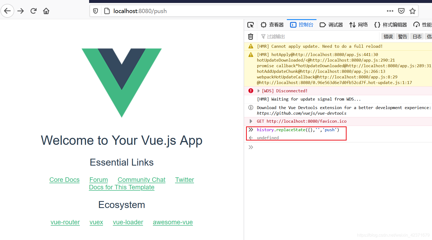Select the 控制台 console tab
This screenshot has height=240, width=432.
[302, 25]
